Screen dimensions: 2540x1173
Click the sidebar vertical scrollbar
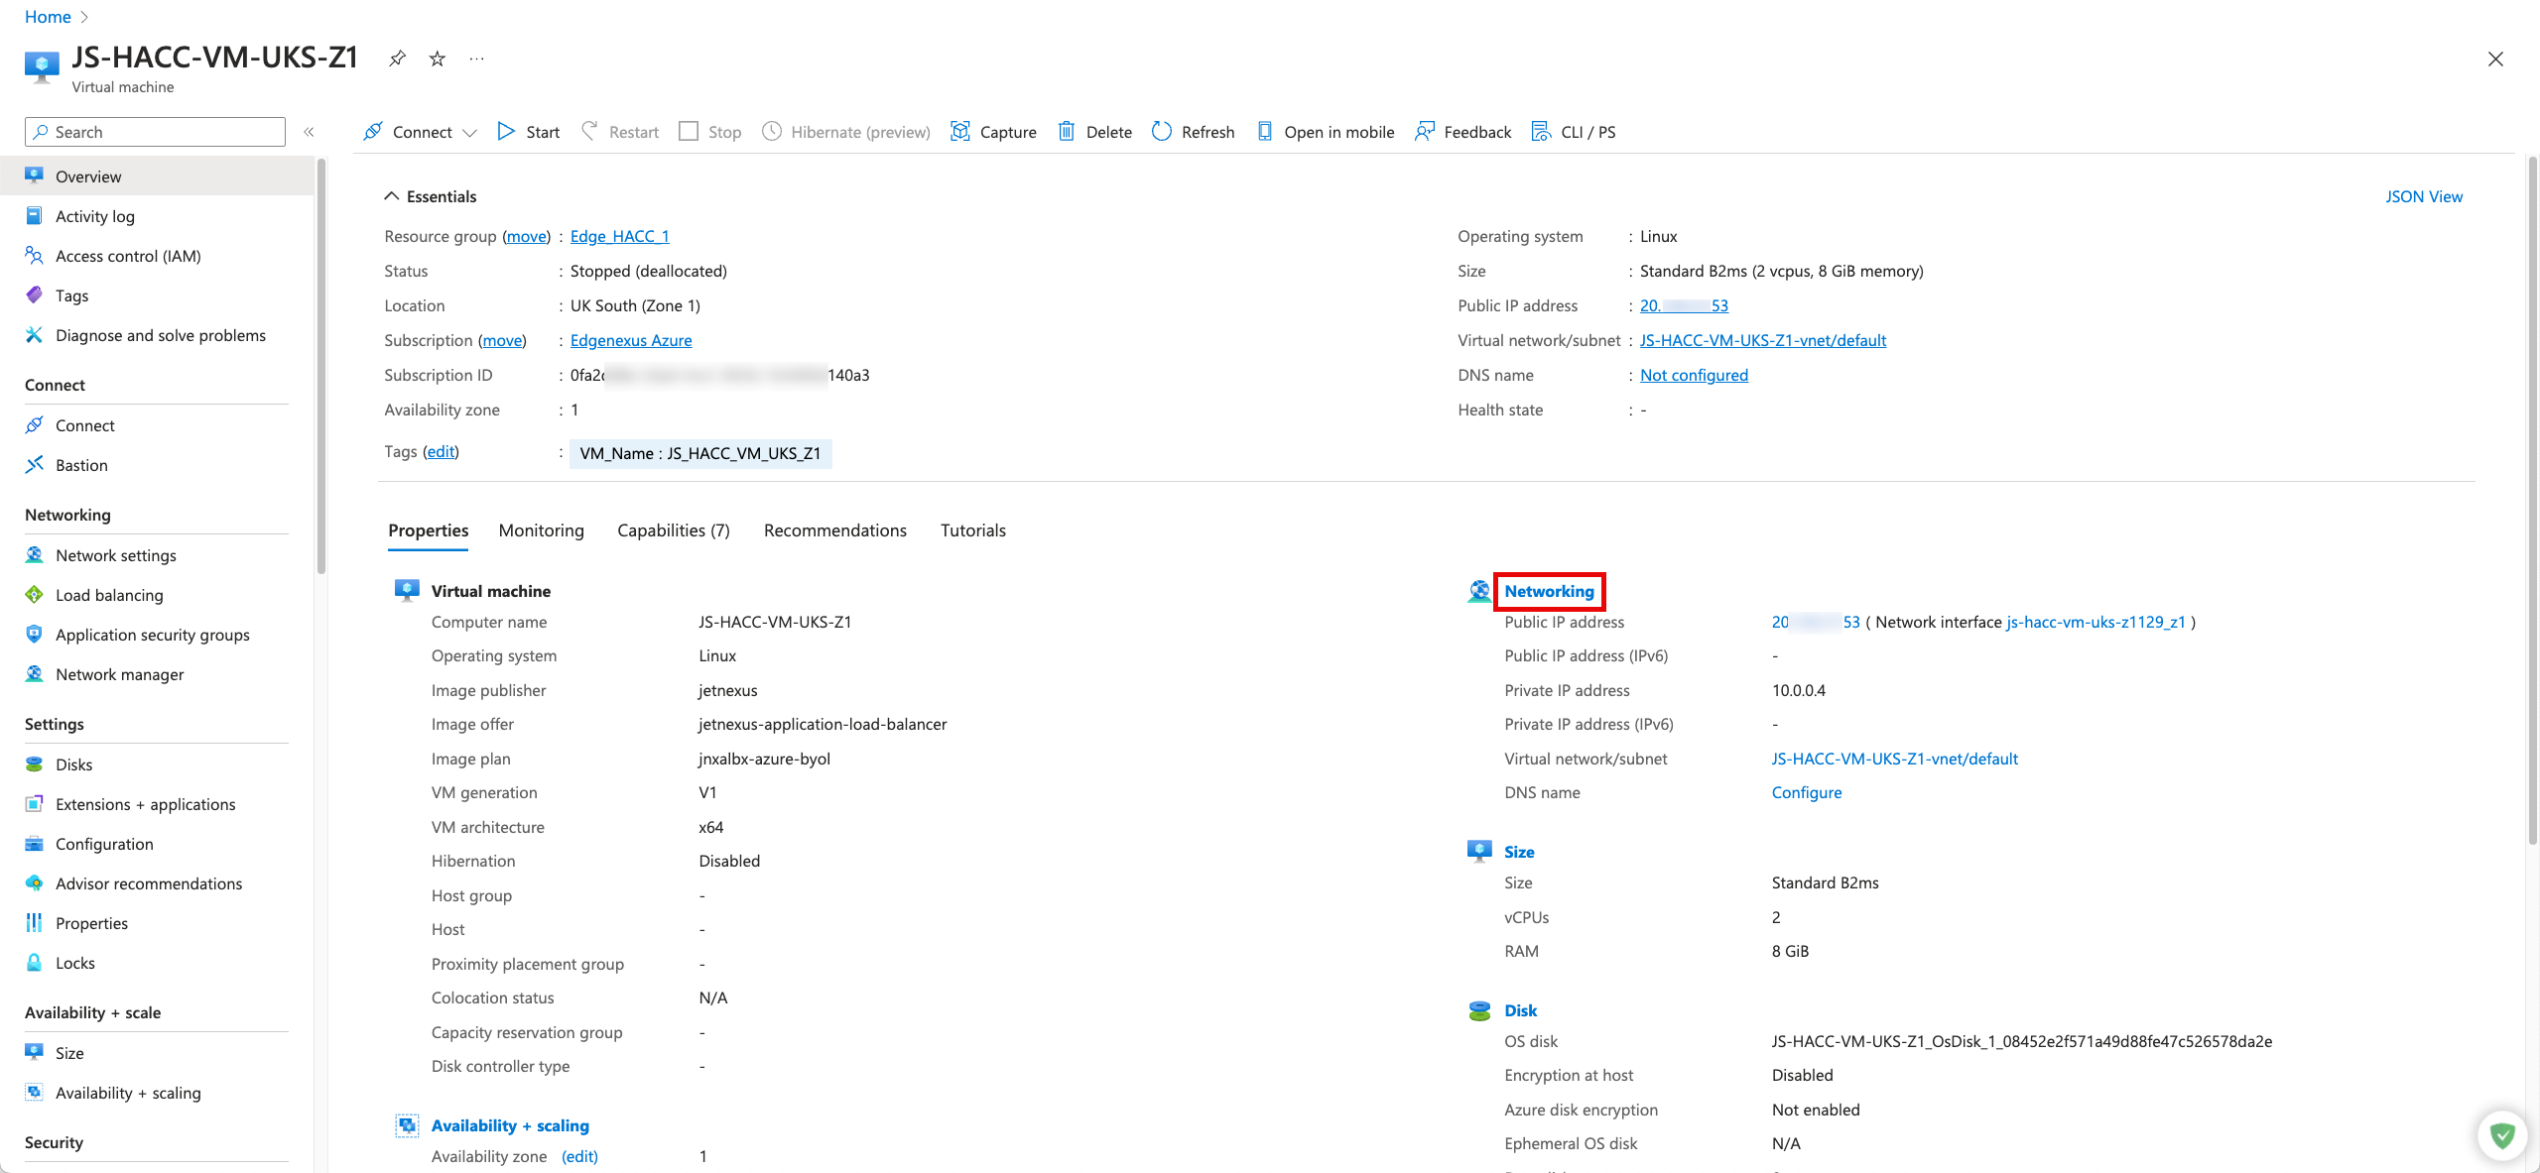(x=320, y=367)
